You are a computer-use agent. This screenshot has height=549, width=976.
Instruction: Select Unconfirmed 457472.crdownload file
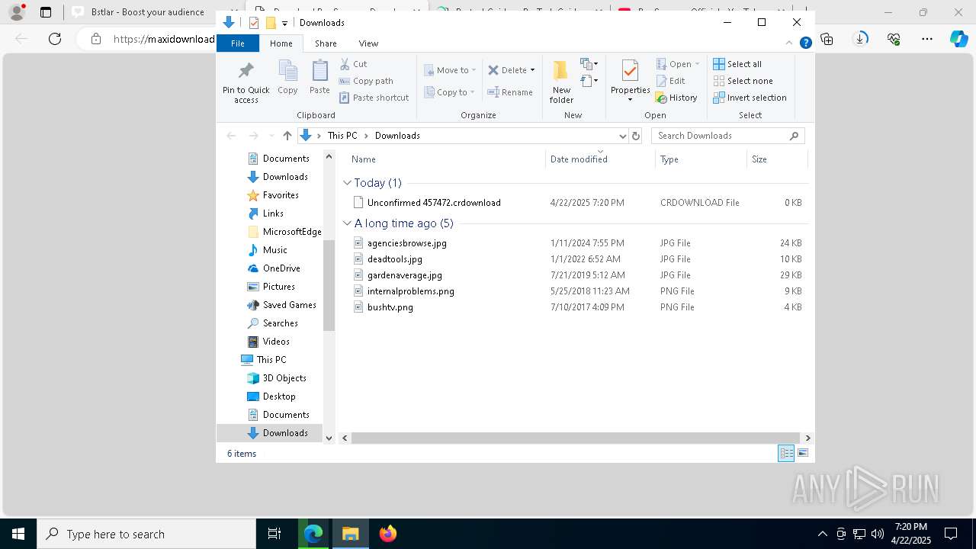[x=434, y=203]
